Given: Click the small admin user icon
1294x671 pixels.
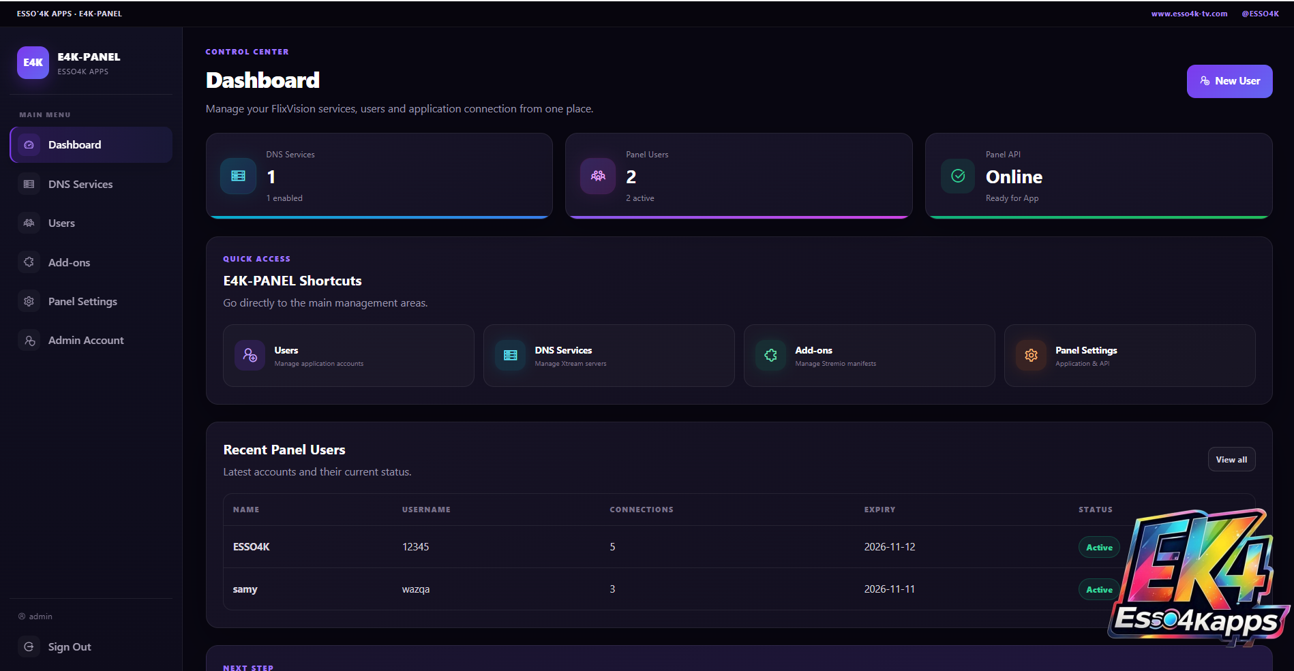Looking at the screenshot, I should tap(22, 617).
